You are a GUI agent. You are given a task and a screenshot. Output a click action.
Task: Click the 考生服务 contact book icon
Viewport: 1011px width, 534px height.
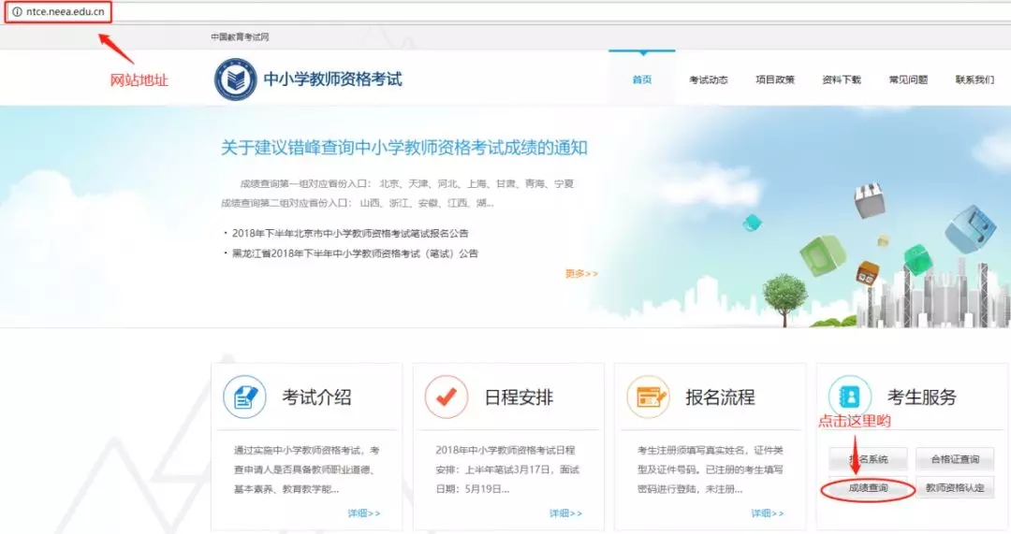click(x=849, y=397)
